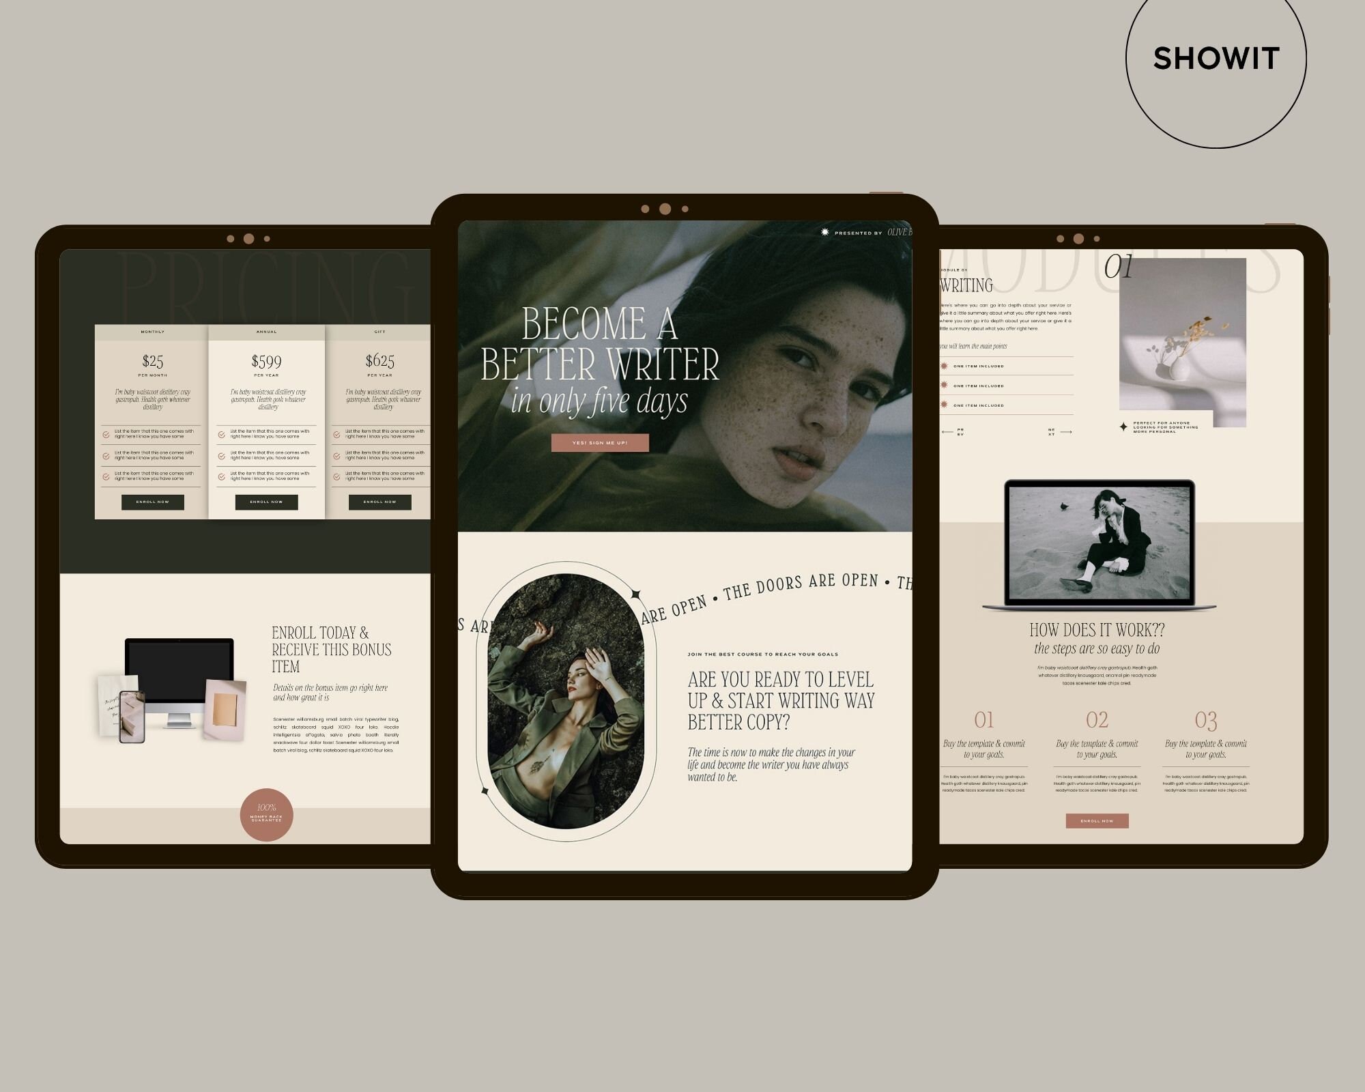1365x1092 pixels.
Task: Click the starburst icon beside 'Presented by'
Action: tap(824, 232)
